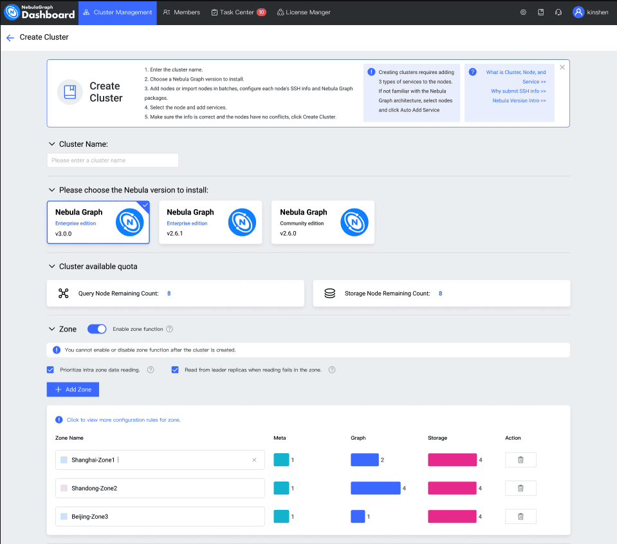617x544 pixels.
Task: Collapse the Nebula version section
Action: 51,190
